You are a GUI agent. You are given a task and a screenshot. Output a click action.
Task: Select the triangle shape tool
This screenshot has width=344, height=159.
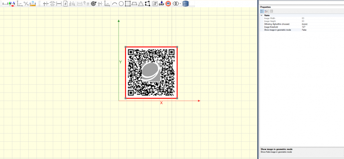coord(141,4)
